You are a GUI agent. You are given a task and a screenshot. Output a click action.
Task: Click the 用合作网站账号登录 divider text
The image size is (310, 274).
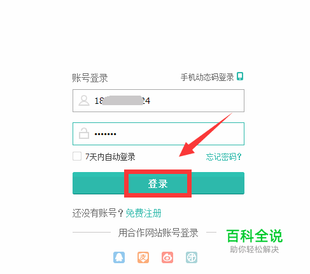159,233
